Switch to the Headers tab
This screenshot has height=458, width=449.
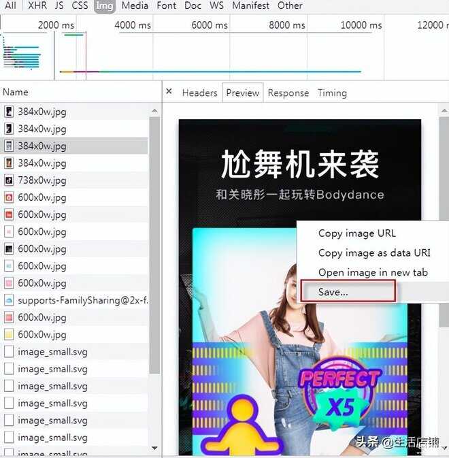(199, 93)
